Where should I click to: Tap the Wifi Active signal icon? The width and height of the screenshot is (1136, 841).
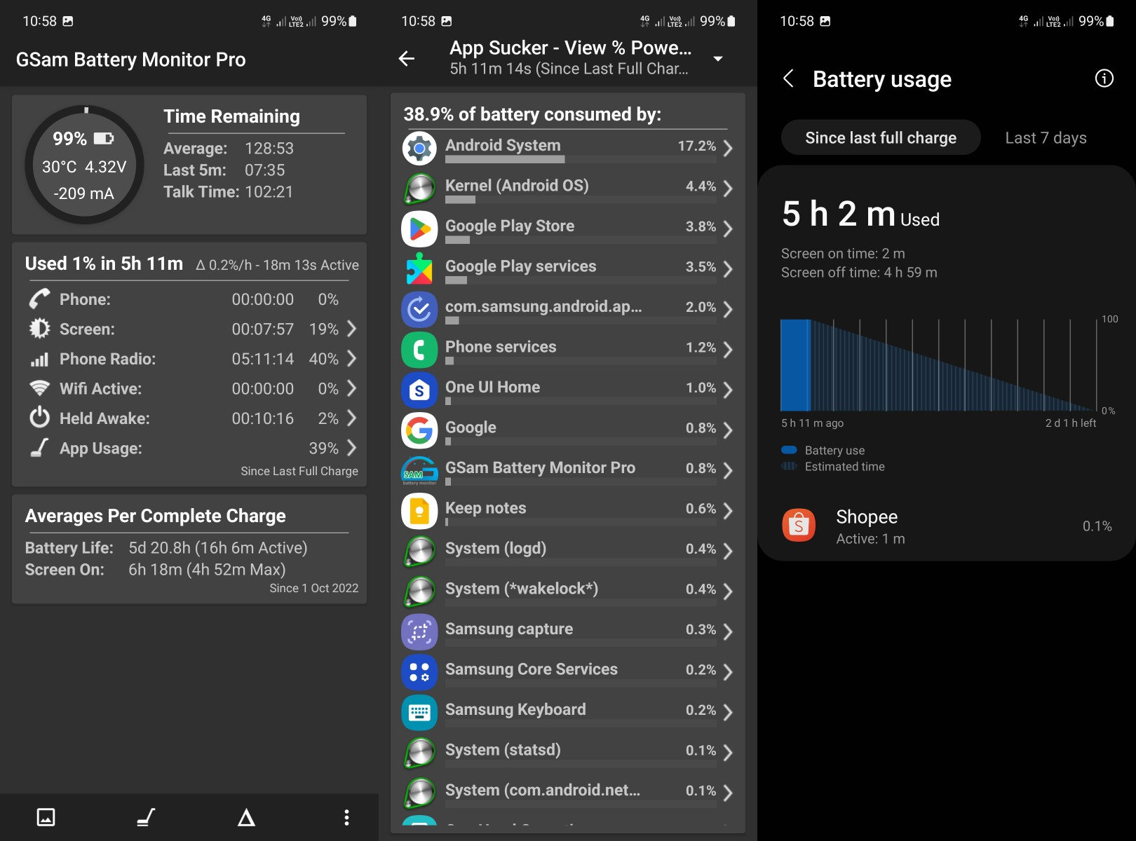pos(39,388)
